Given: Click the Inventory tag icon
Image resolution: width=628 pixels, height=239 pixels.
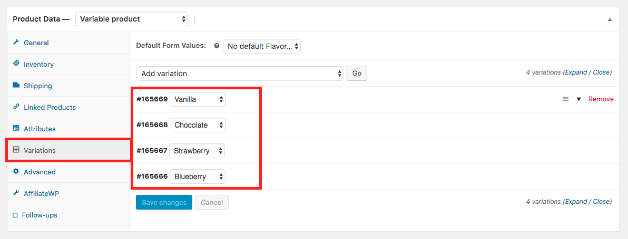Looking at the screenshot, I should click(x=16, y=64).
